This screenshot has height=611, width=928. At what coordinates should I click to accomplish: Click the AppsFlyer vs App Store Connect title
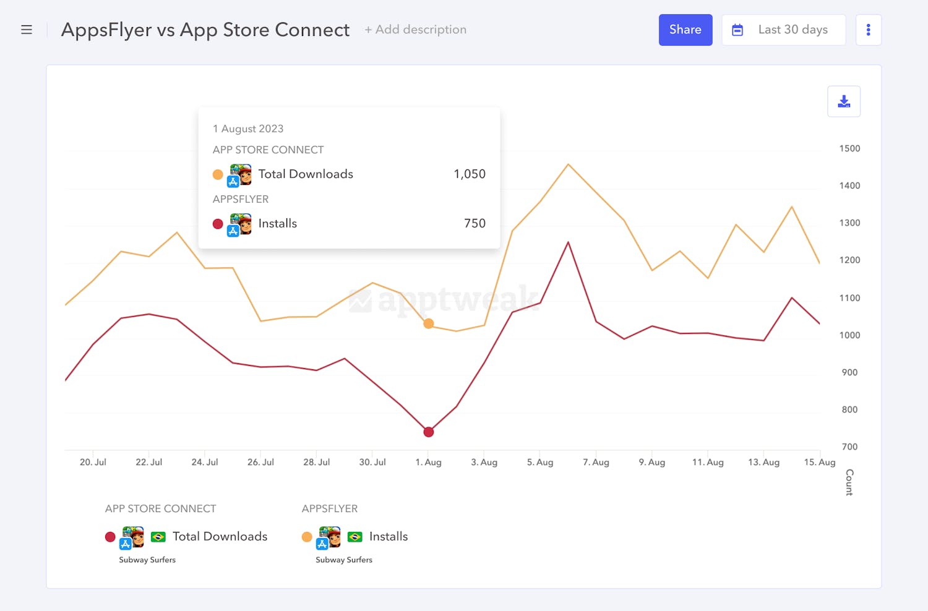[205, 29]
